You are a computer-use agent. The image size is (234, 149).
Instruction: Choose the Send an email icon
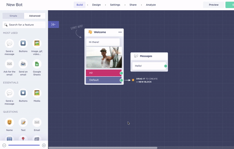[23, 64]
